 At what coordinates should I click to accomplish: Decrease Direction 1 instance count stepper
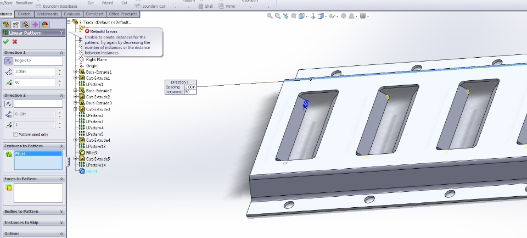59,85
